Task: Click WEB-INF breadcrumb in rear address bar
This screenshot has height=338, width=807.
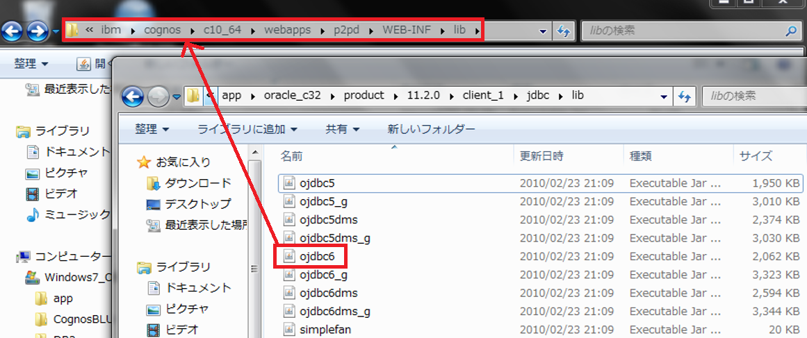Action: pyautogui.click(x=407, y=31)
